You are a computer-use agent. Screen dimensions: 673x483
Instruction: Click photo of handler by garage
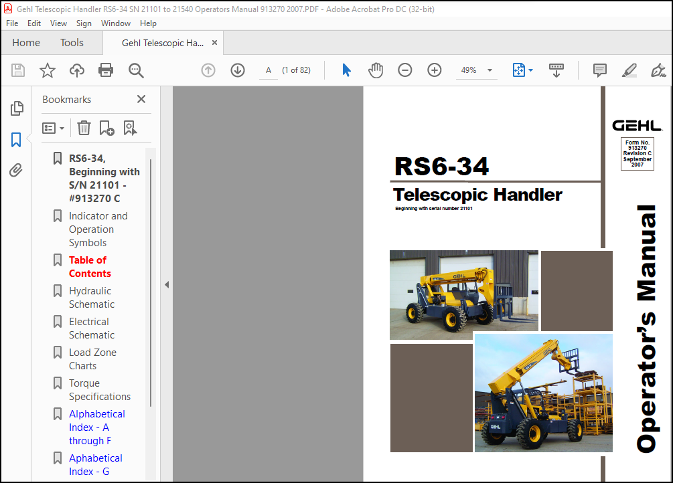click(x=463, y=295)
